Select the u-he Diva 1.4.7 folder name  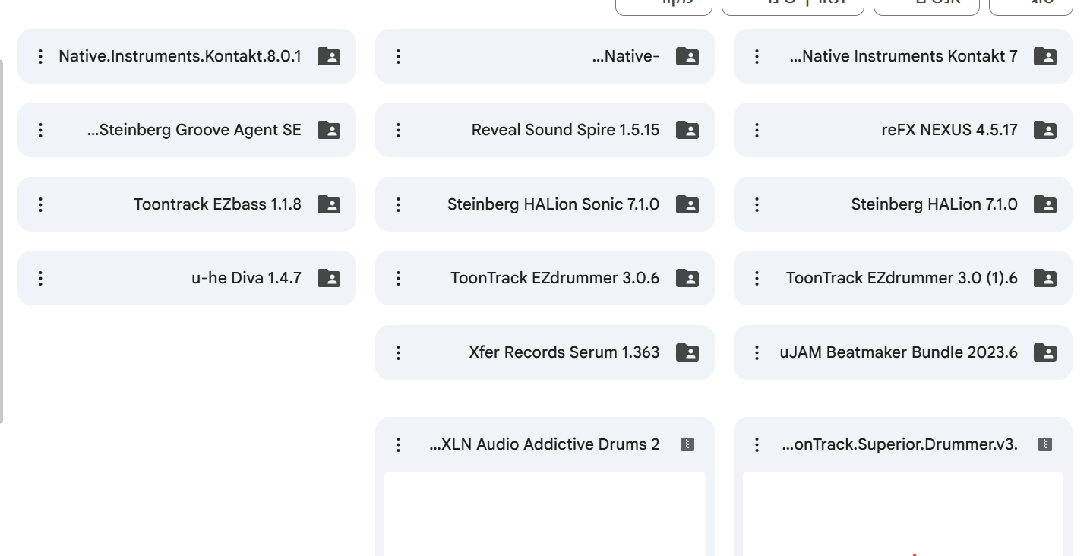pos(247,278)
